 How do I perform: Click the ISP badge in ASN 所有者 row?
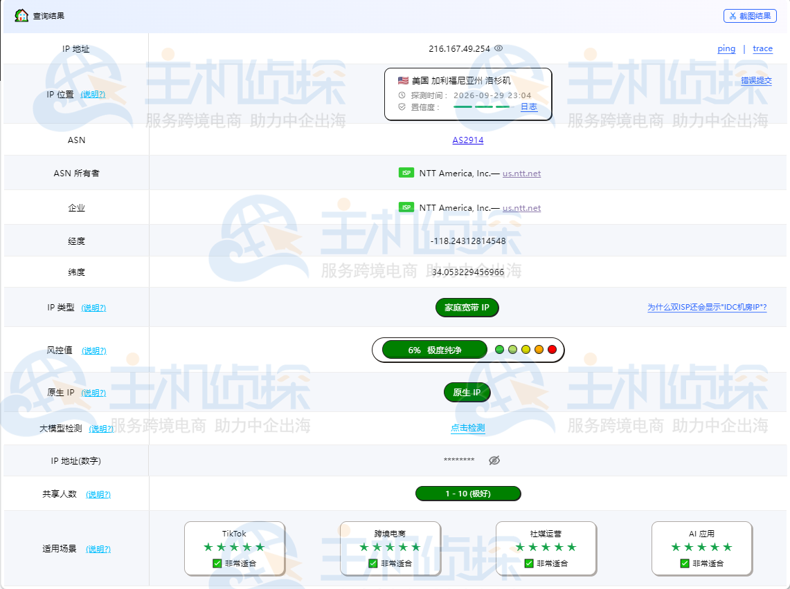406,173
